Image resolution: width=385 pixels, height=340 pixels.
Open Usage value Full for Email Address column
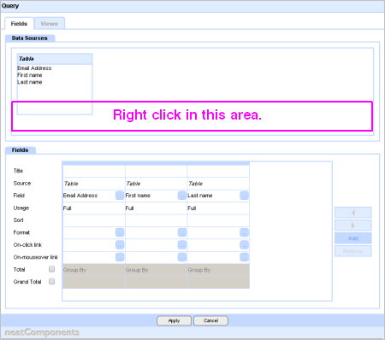coord(94,208)
